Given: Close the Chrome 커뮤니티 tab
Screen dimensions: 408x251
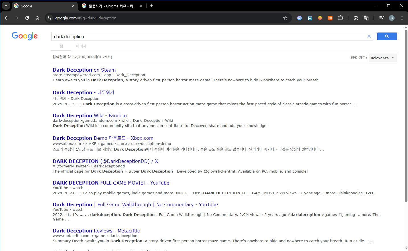Looking at the screenshot, I should 141,6.
